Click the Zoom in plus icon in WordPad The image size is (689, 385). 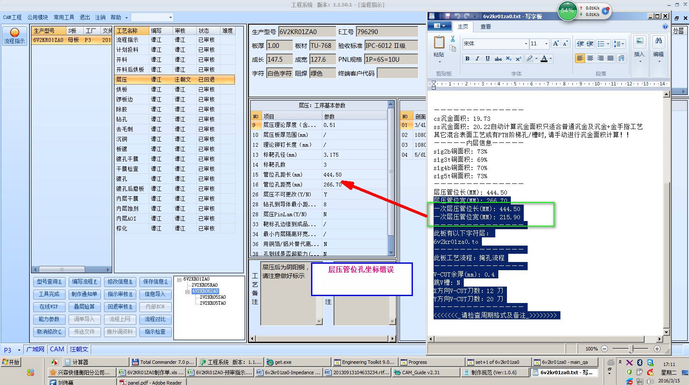pyautogui.click(x=657, y=349)
